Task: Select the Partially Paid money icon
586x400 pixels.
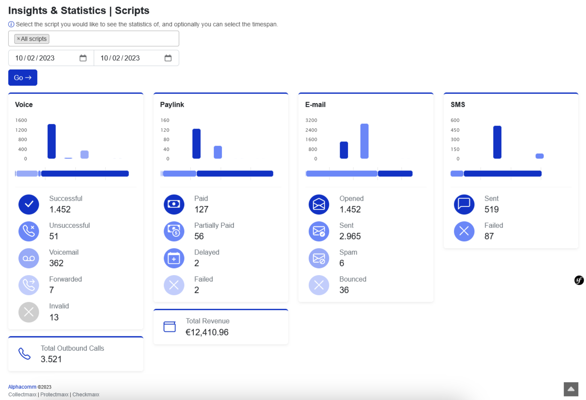Action: (174, 231)
